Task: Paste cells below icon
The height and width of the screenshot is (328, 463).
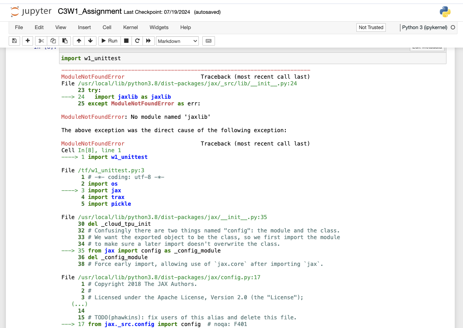Action: (x=65, y=41)
